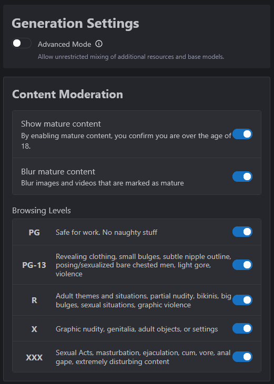Click the Generation Settings heading
Screen dimensions: 274x384
[x=76, y=24]
